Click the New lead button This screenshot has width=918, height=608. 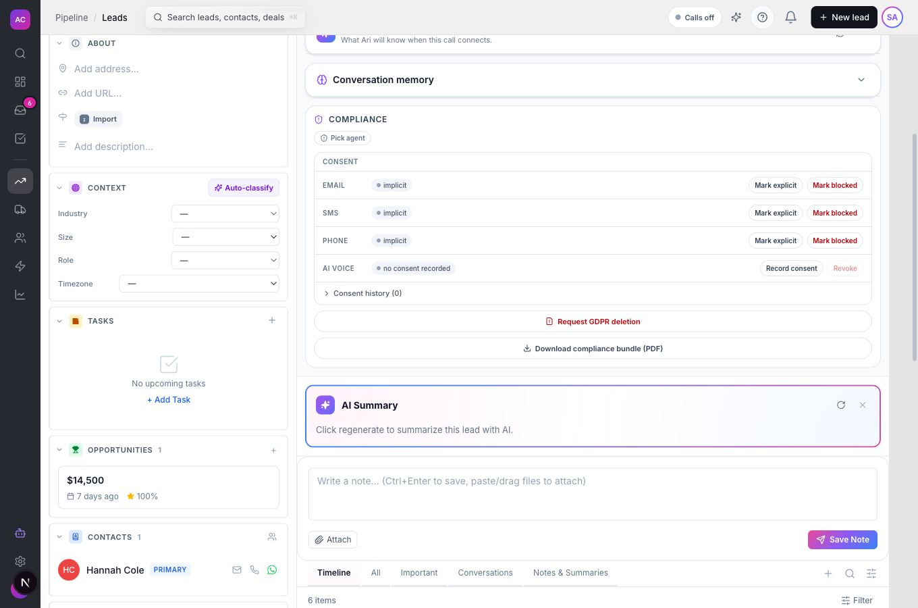tap(844, 18)
